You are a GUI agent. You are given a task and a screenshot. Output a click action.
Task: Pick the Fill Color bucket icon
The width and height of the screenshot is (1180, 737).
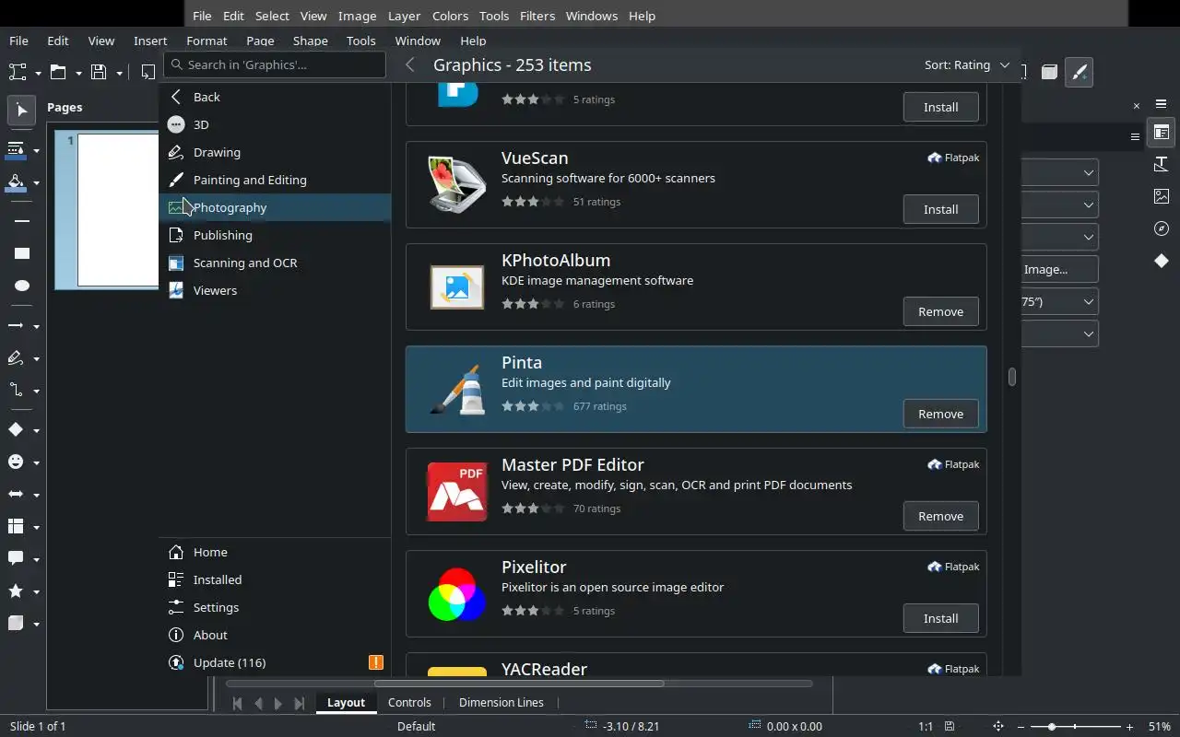(x=16, y=182)
